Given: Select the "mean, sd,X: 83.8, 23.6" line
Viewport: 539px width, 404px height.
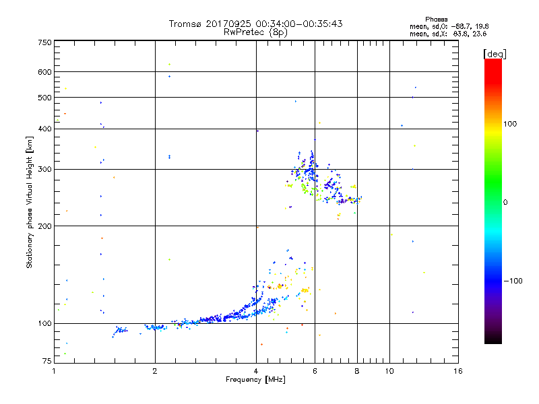Looking at the screenshot, I should tap(448, 34).
